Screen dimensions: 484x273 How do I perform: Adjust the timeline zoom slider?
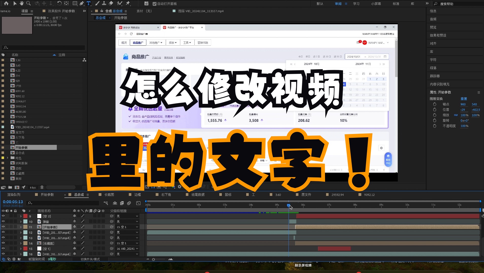click(153, 259)
